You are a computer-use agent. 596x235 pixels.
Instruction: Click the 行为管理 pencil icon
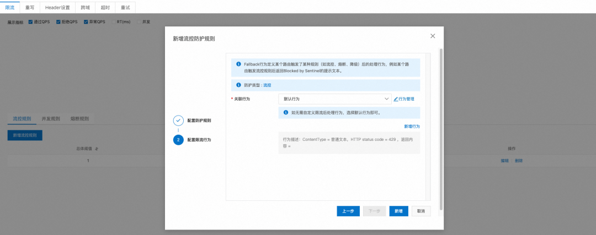396,99
